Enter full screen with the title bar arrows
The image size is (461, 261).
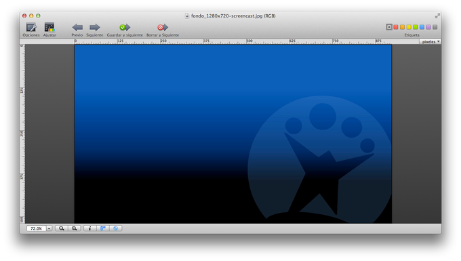click(x=437, y=16)
